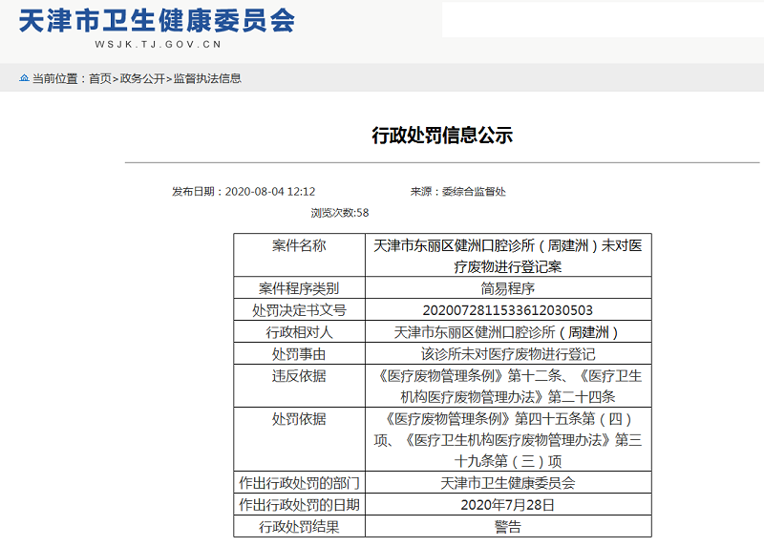Viewport: 764px width, 547px height.
Task: Open 首页 breadcrumb link
Action: [x=100, y=78]
